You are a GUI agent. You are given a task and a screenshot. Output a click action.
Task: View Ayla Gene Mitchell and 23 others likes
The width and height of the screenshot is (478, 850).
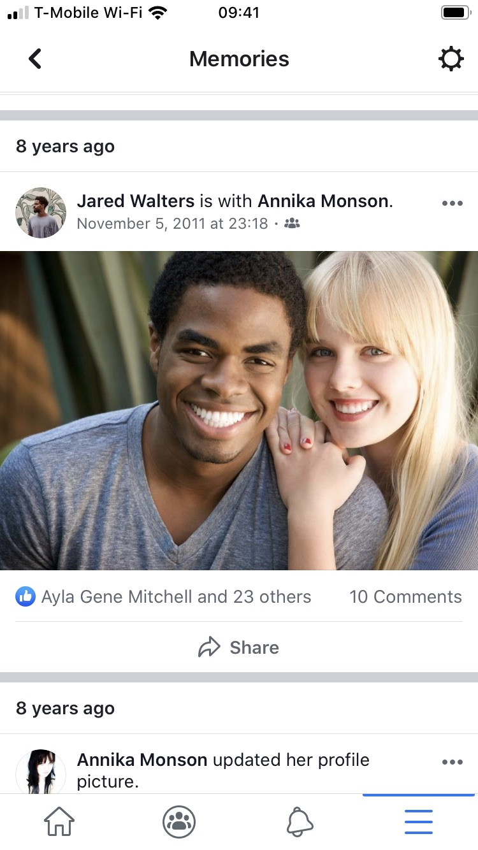click(x=176, y=596)
